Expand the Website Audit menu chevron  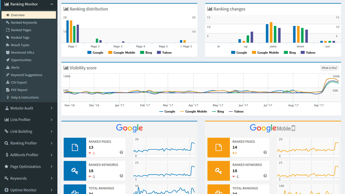point(52,108)
